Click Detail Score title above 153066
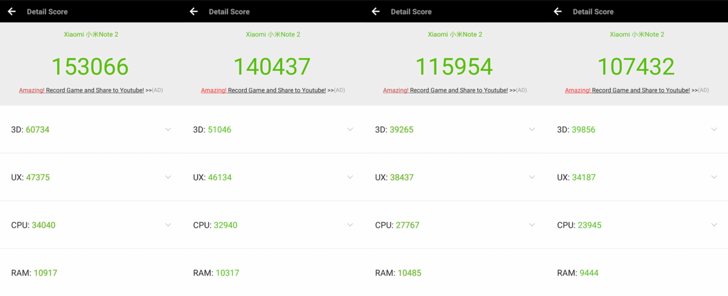Viewport: 728px width, 296px height. point(47,12)
